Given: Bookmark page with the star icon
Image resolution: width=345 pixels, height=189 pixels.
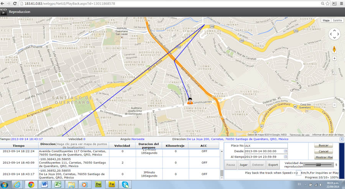Looking at the screenshot, I should 328,3.
